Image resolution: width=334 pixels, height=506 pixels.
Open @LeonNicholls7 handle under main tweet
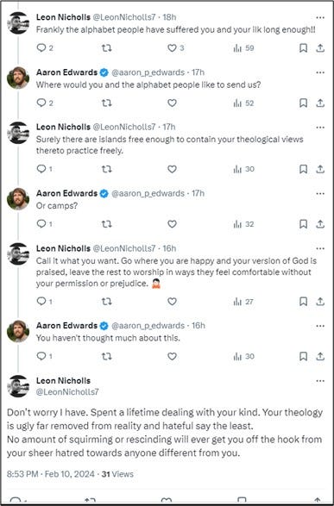(67, 392)
